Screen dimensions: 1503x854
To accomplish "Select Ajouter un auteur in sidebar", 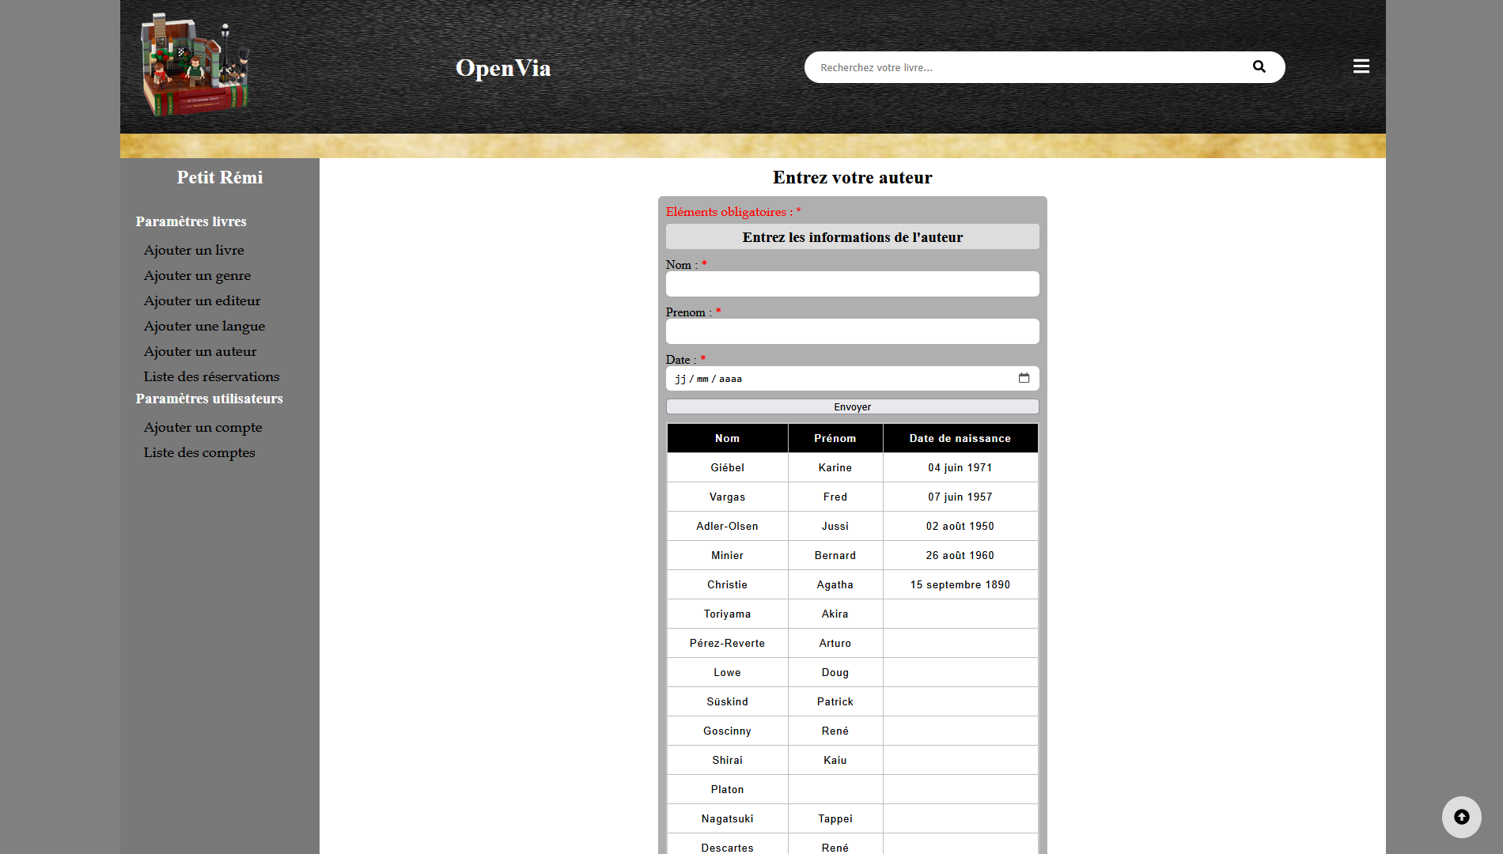I will [200, 351].
